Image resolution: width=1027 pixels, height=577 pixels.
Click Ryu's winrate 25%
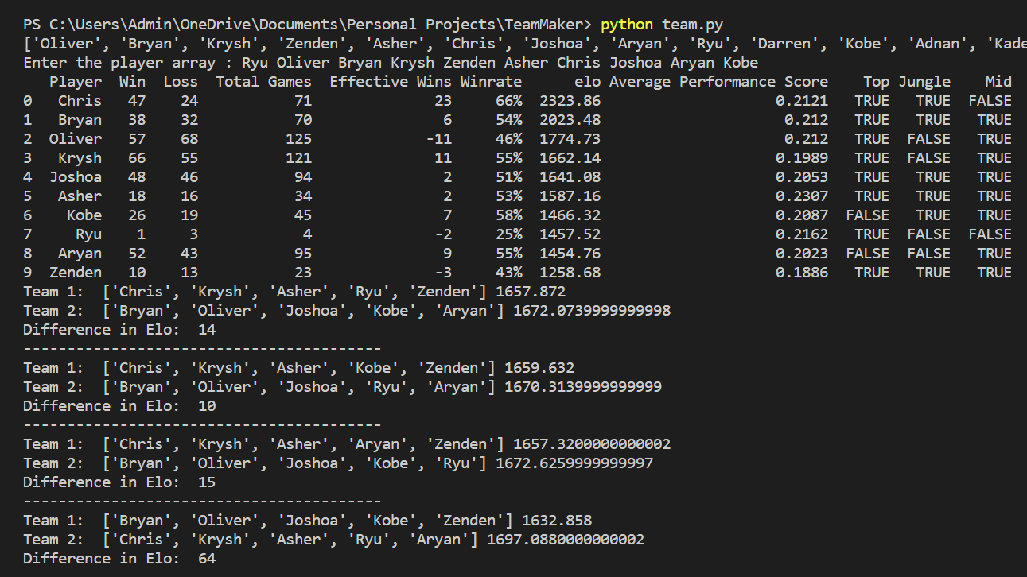(509, 234)
